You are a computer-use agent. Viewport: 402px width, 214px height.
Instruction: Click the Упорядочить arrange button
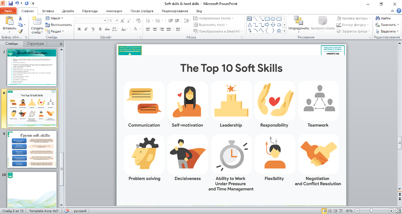[298, 23]
